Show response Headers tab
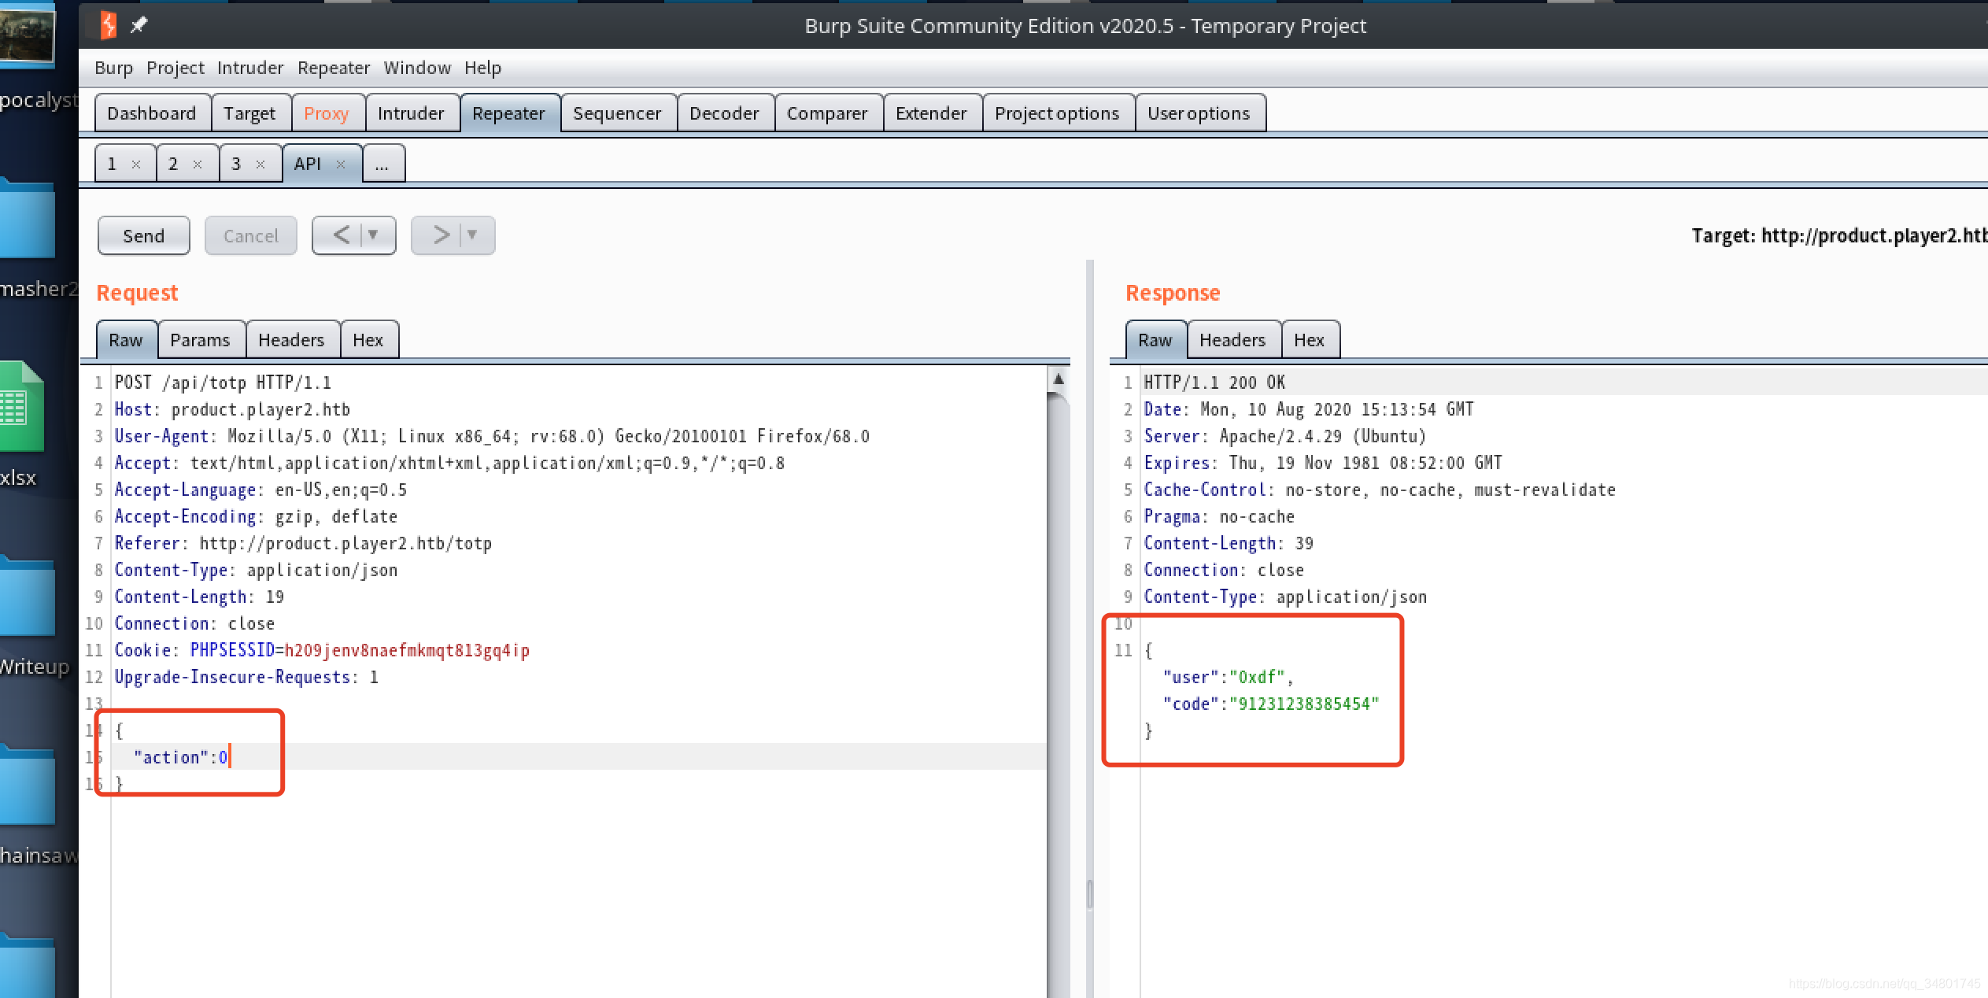1988x998 pixels. tap(1232, 340)
